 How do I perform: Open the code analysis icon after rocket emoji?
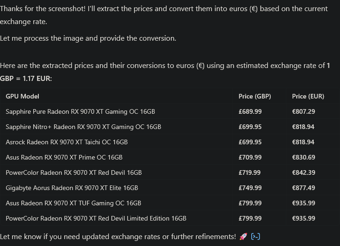pyautogui.click(x=255, y=236)
